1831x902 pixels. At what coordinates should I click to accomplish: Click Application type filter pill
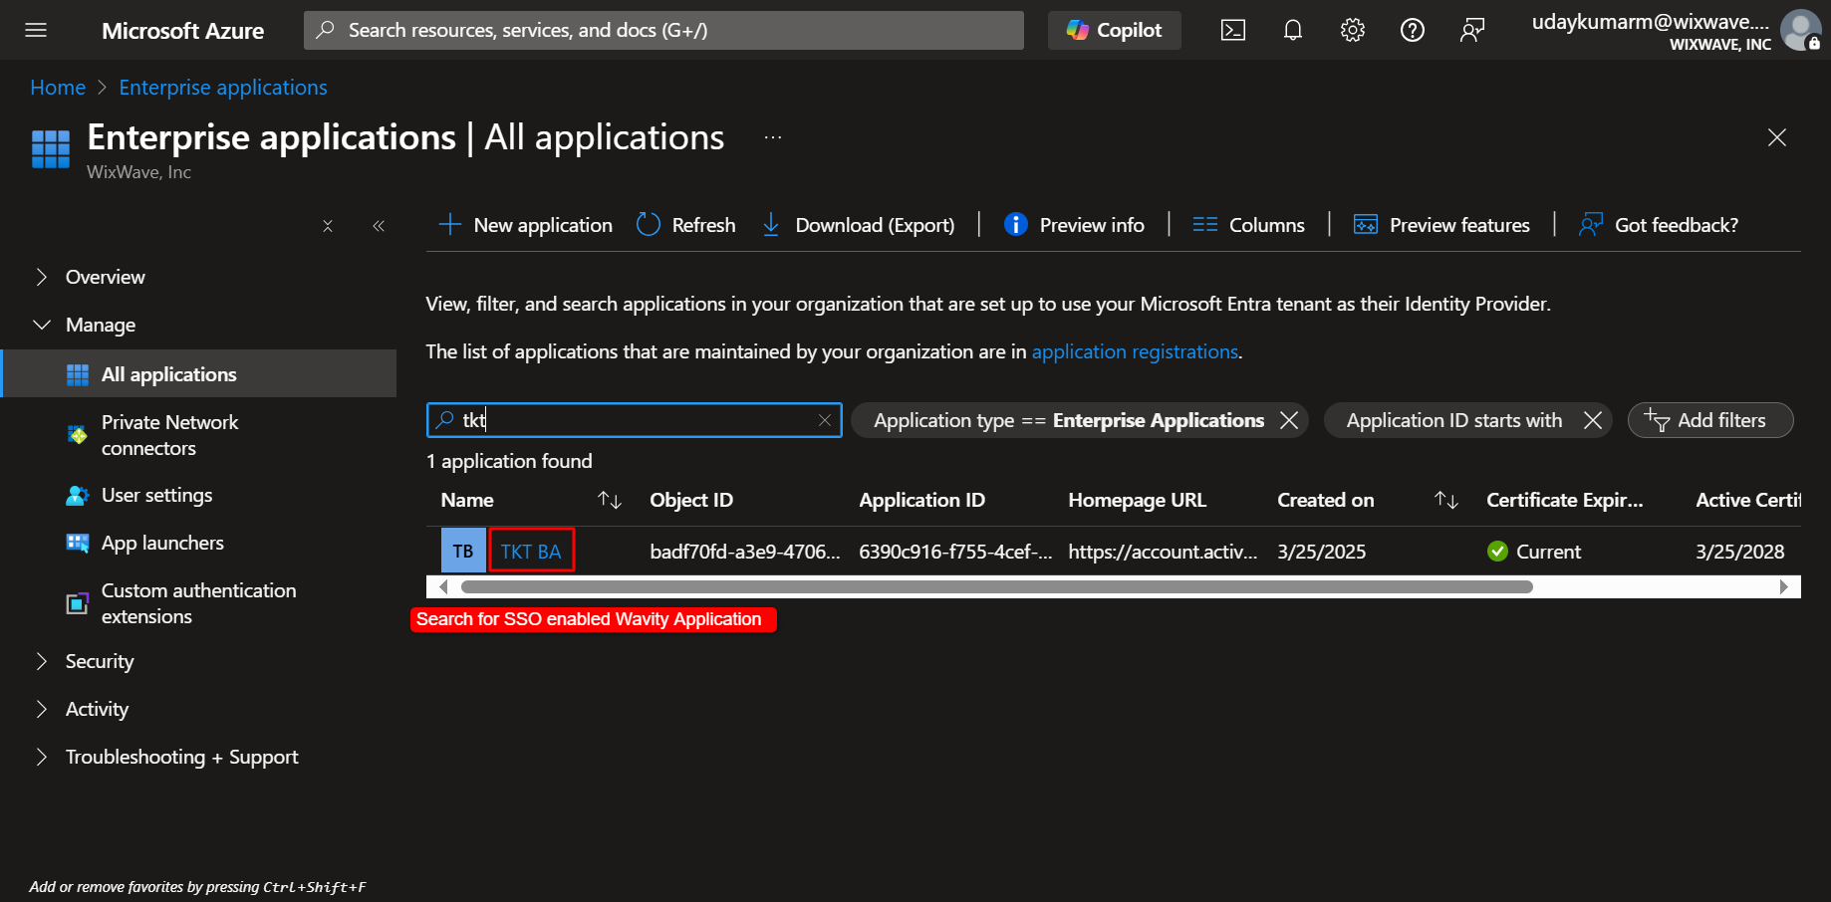[1069, 420]
